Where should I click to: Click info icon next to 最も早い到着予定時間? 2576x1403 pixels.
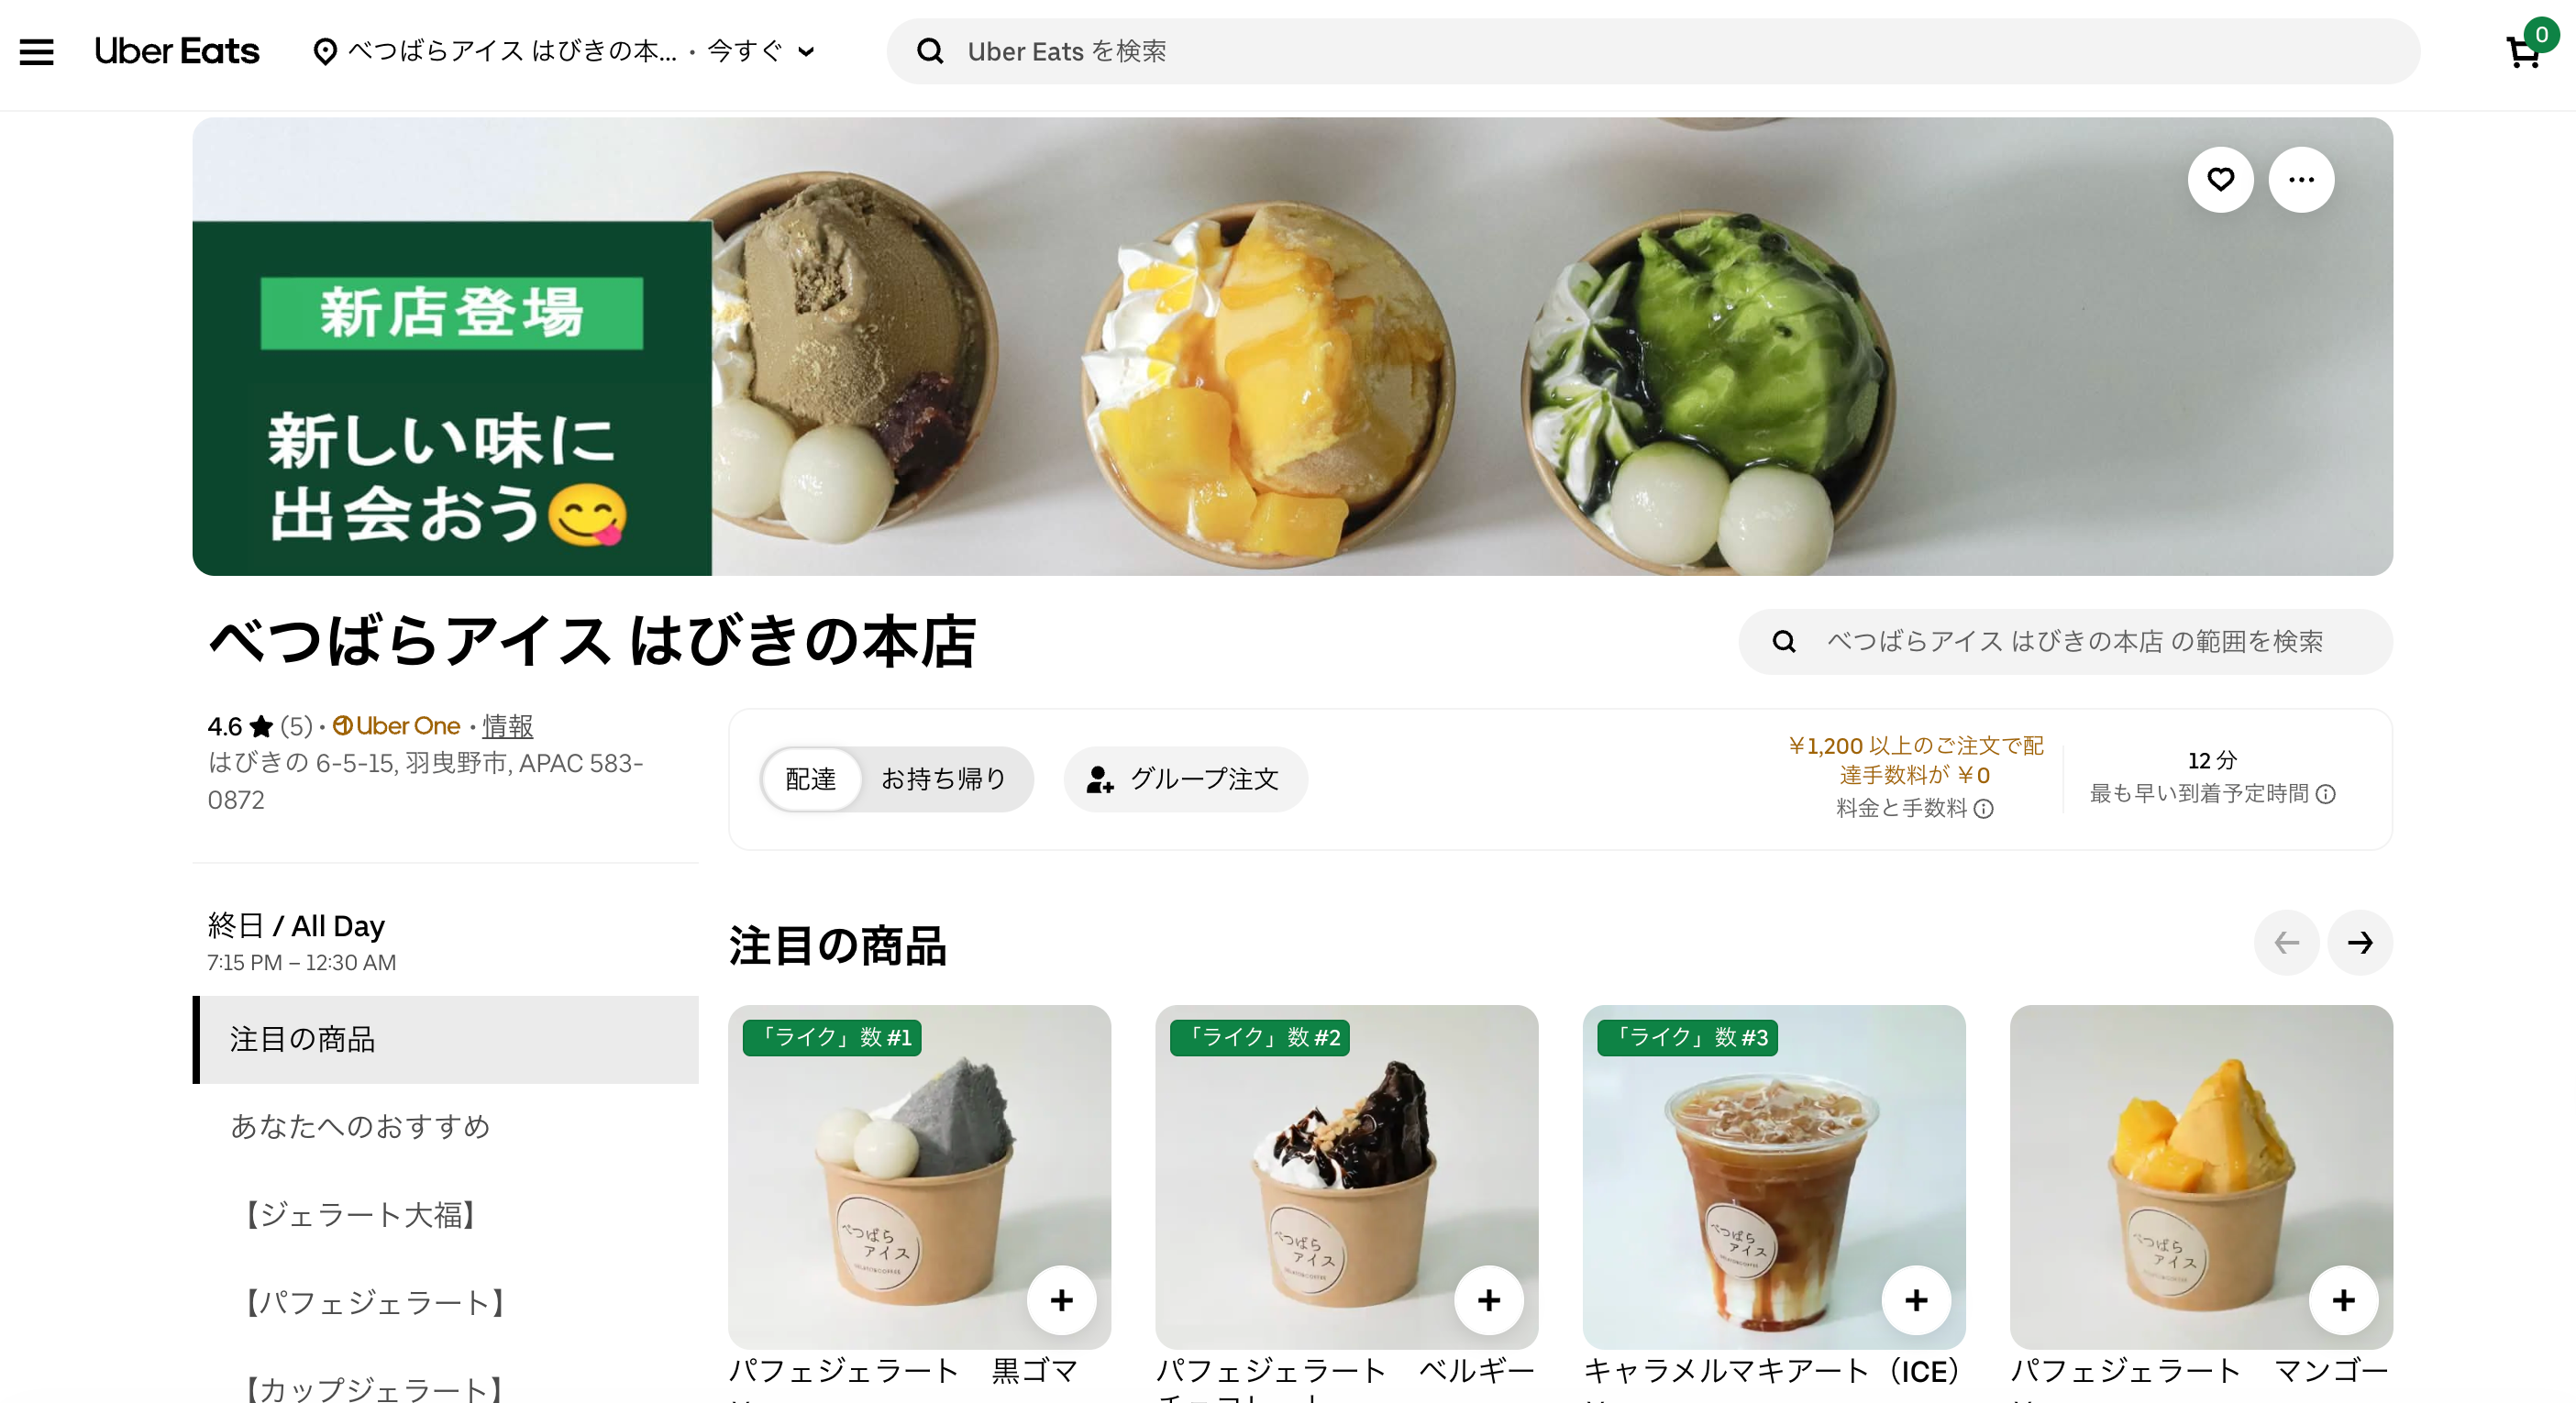(2326, 793)
